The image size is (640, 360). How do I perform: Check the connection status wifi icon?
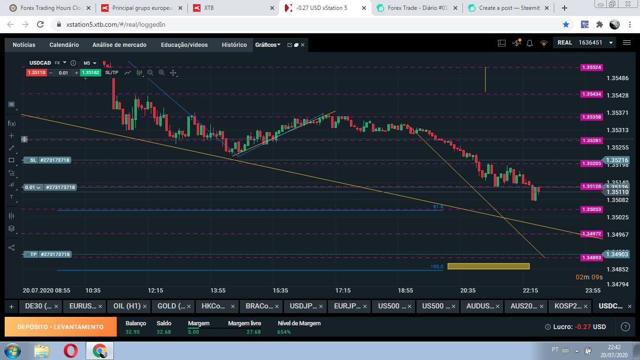point(544,43)
